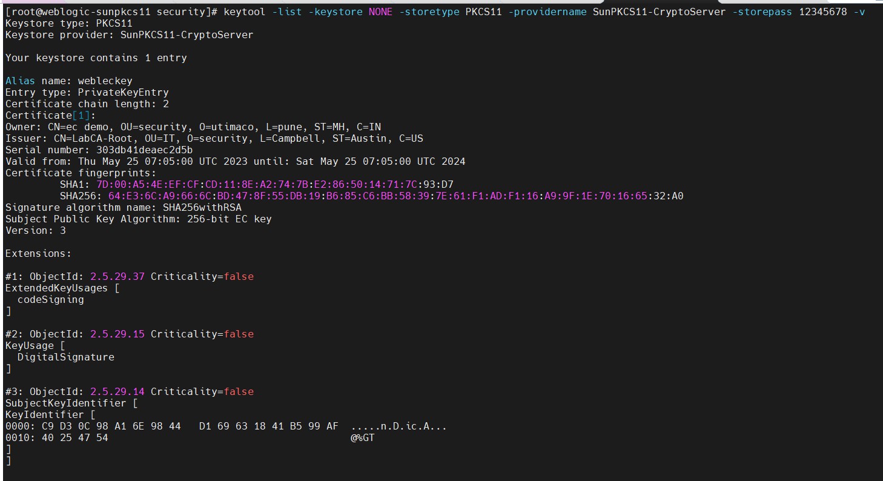This screenshot has height=481, width=883.
Task: Click hex dump row 0010: 40 25 47 54
Action: (x=190, y=438)
